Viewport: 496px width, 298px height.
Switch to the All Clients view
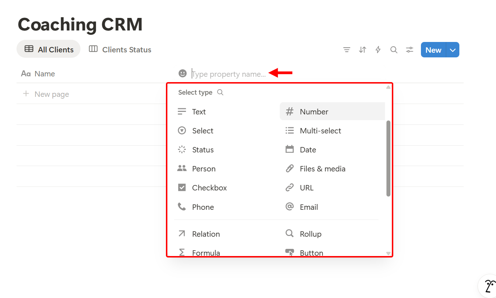(48, 49)
